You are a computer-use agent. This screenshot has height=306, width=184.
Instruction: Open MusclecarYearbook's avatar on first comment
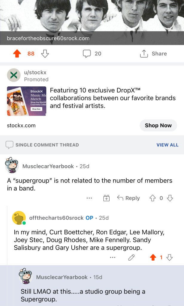[x=12, y=165]
